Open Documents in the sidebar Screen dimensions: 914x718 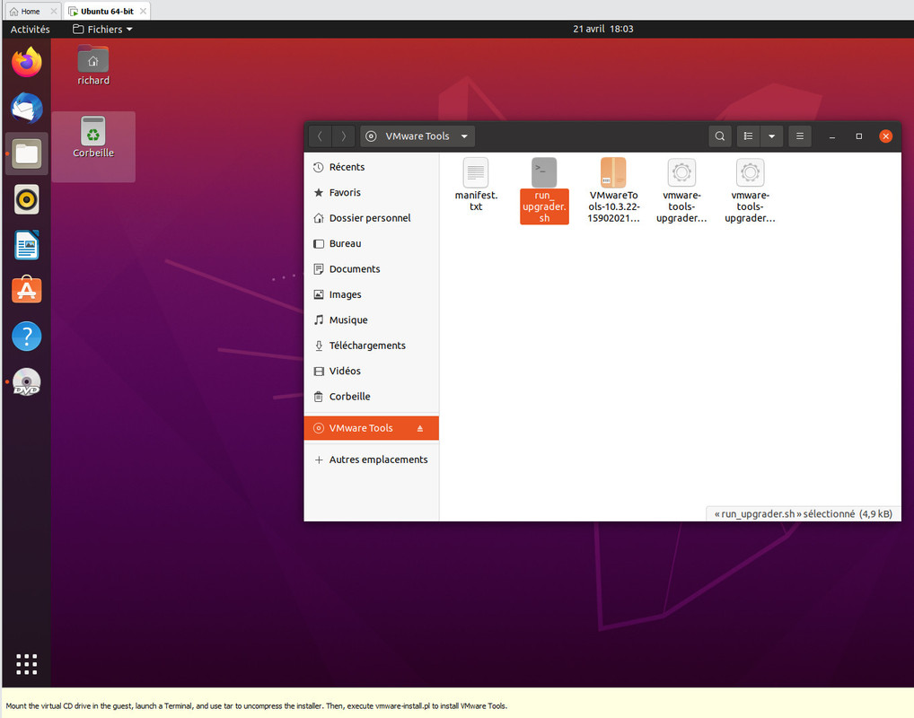pyautogui.click(x=372, y=269)
